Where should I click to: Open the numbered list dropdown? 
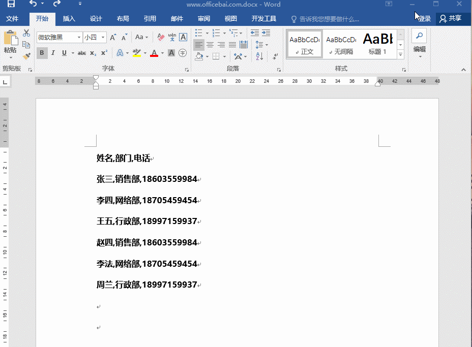point(224,33)
